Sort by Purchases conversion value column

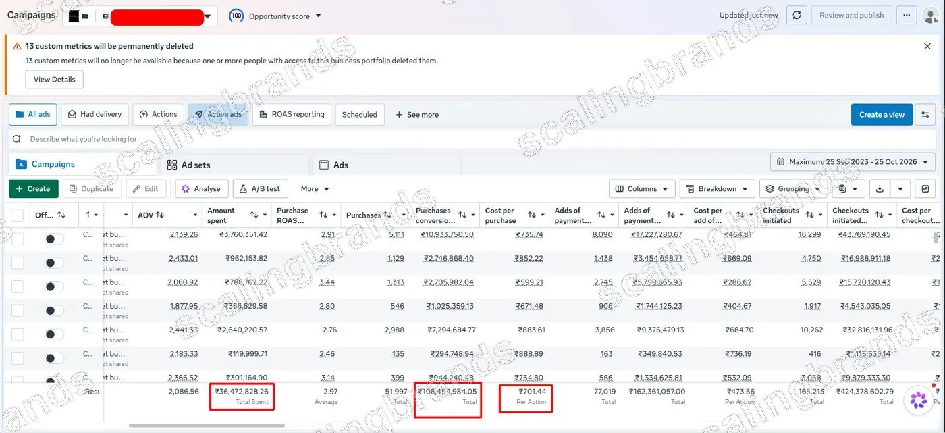[x=462, y=215]
